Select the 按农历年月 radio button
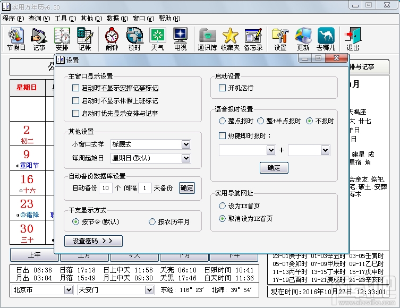The image size is (400, 308). (x=152, y=221)
